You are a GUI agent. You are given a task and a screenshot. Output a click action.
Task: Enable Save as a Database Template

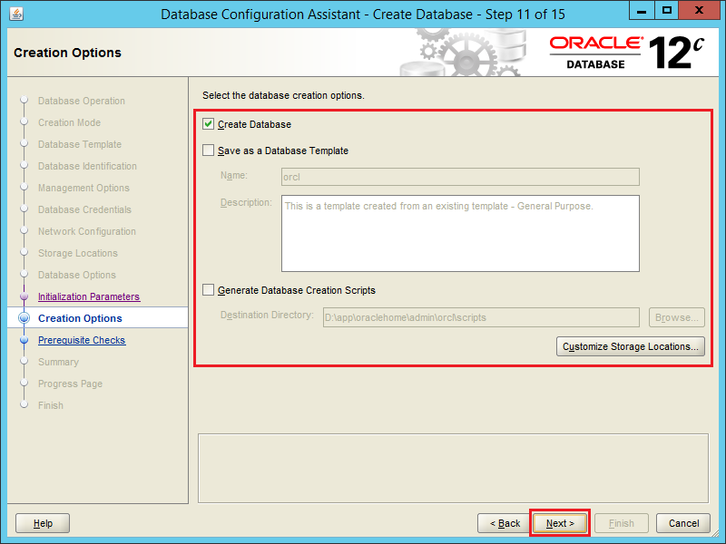coord(209,151)
